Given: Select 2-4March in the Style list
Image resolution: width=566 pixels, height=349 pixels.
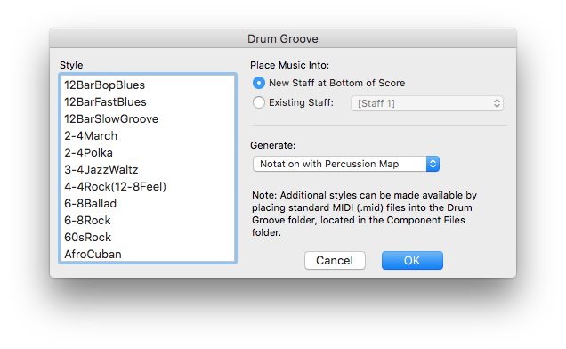Looking at the screenshot, I should [x=147, y=136].
